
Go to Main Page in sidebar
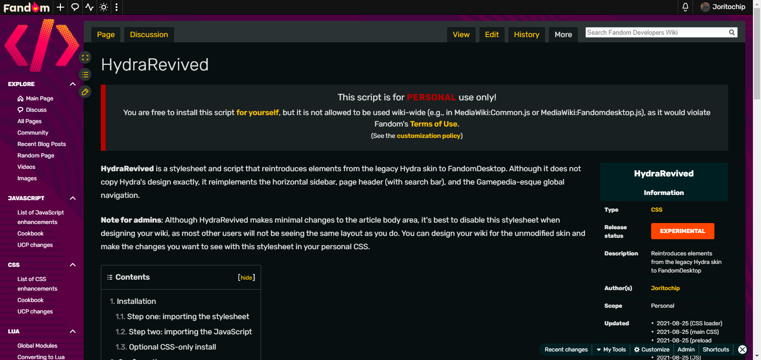pos(35,98)
